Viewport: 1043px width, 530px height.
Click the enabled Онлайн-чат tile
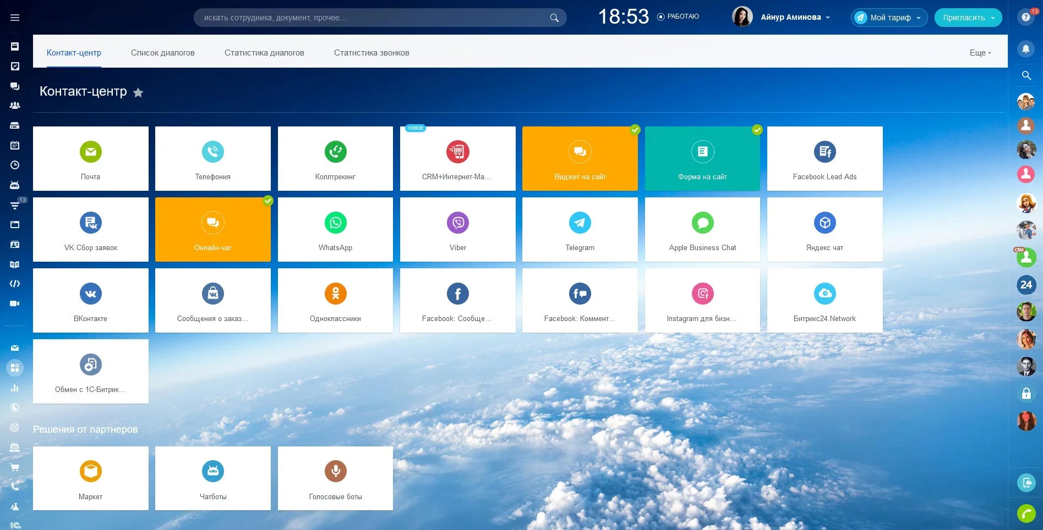coord(212,229)
